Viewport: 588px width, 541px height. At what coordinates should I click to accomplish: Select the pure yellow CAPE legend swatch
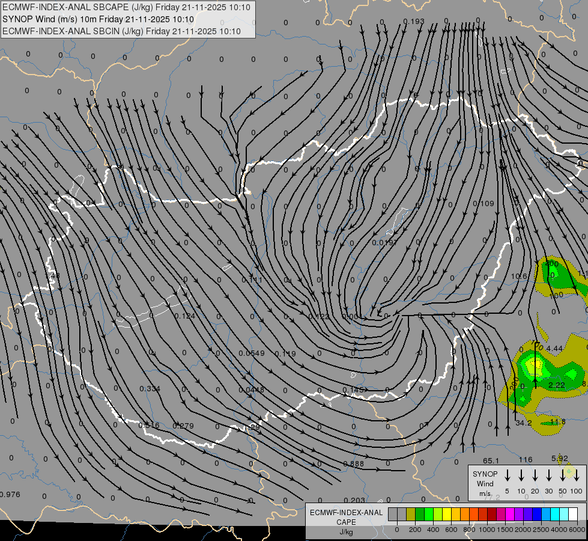pyautogui.click(x=447, y=515)
